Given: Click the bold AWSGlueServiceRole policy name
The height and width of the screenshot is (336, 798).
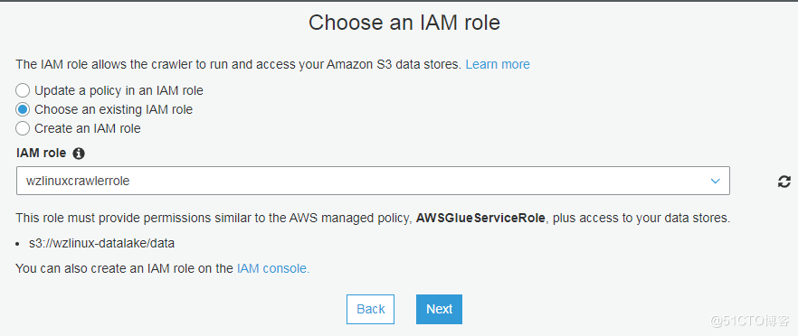Looking at the screenshot, I should [x=481, y=219].
